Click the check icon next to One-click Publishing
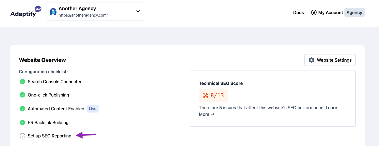 click(22, 95)
